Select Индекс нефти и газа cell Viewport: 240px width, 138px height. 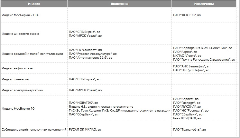coord(17,68)
